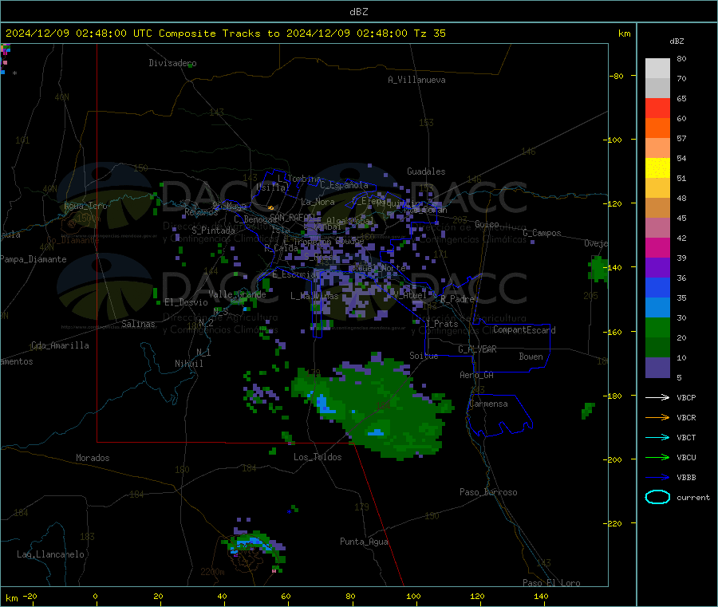Select the yellow 51-54 dBZ color swatch
Image resolution: width=718 pixels, height=607 pixels.
[657, 168]
